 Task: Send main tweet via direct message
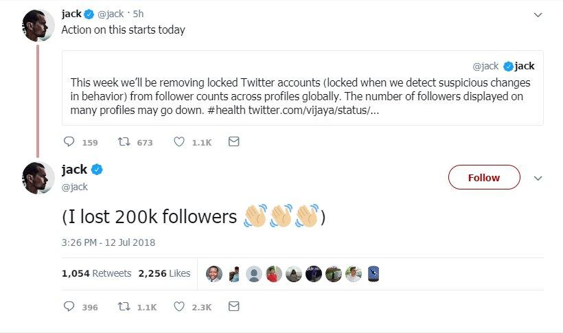(x=233, y=307)
